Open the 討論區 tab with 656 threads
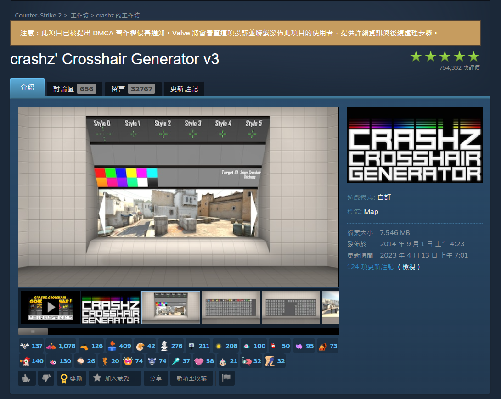 (x=74, y=89)
